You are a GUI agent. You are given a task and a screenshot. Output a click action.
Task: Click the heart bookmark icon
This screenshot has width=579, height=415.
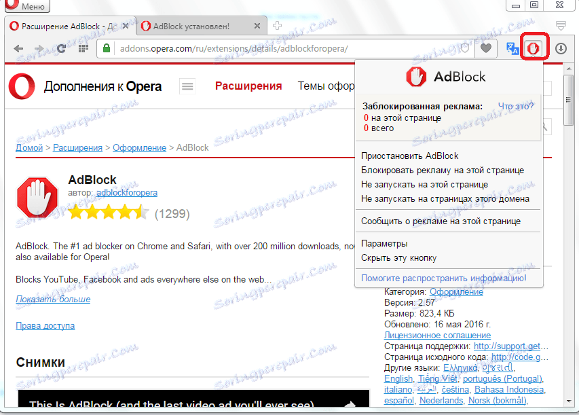[x=486, y=48]
